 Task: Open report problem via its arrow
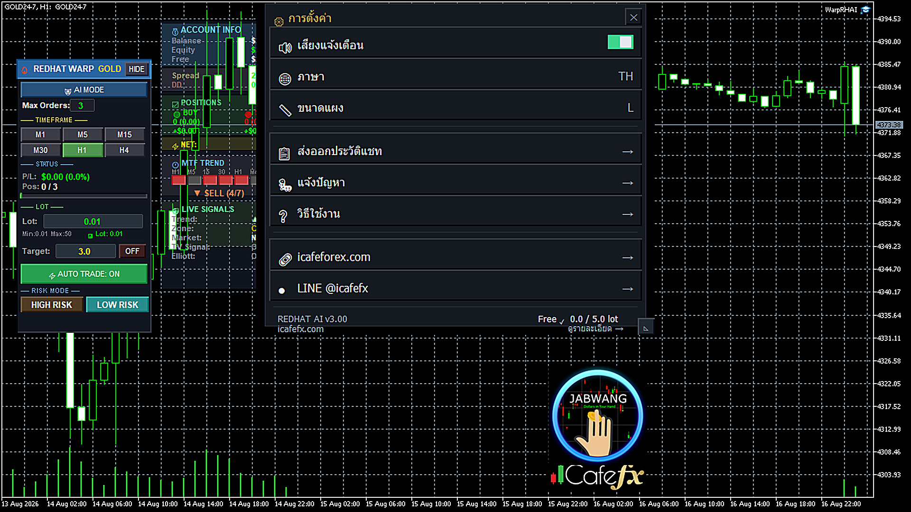pyautogui.click(x=628, y=183)
